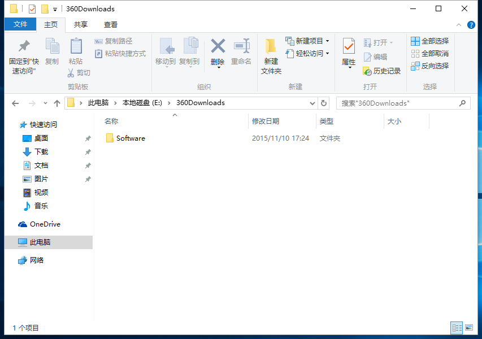This screenshot has height=339, width=482.
Task: Switch to the 查看 view tab
Action: tap(110, 25)
